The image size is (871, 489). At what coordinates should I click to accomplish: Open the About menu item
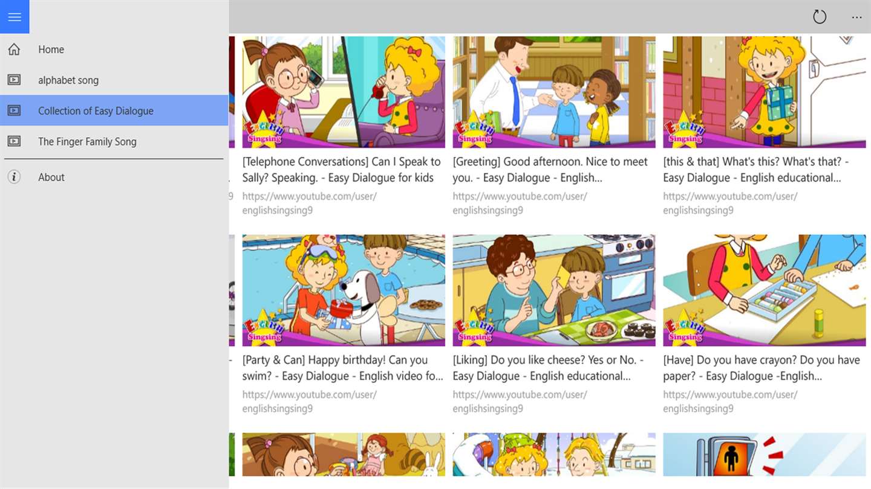click(114, 177)
